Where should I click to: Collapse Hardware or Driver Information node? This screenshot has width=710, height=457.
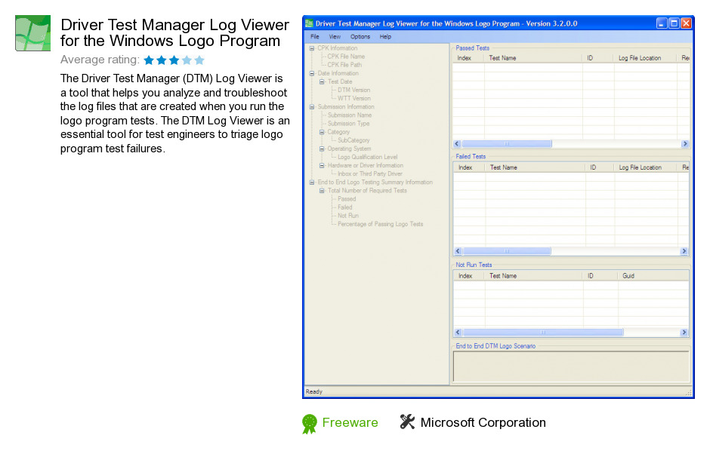point(322,165)
